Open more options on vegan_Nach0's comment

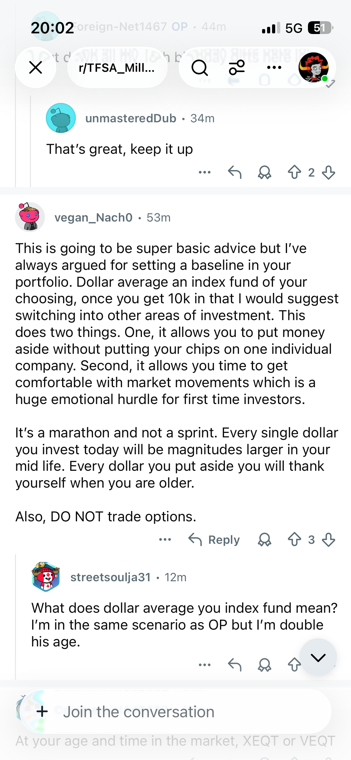[165, 539]
